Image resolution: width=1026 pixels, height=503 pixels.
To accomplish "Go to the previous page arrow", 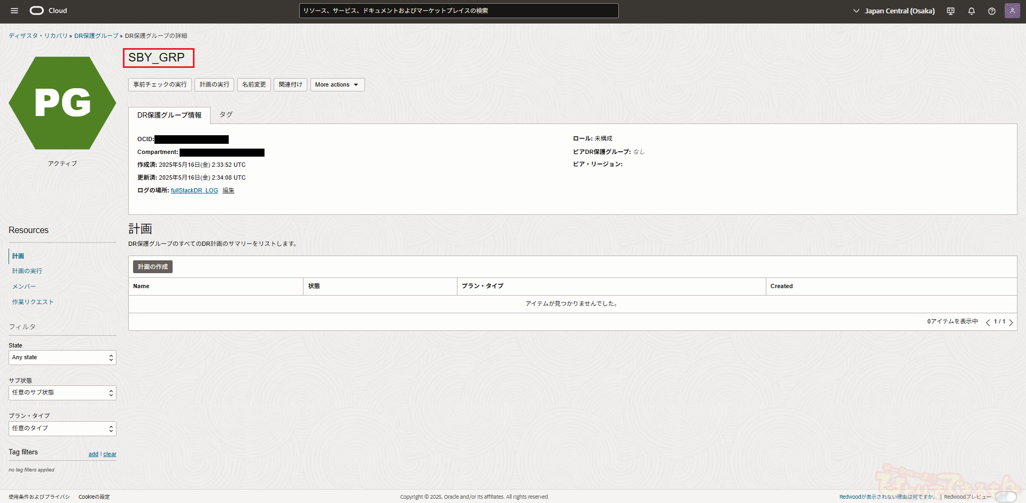I will coord(988,322).
